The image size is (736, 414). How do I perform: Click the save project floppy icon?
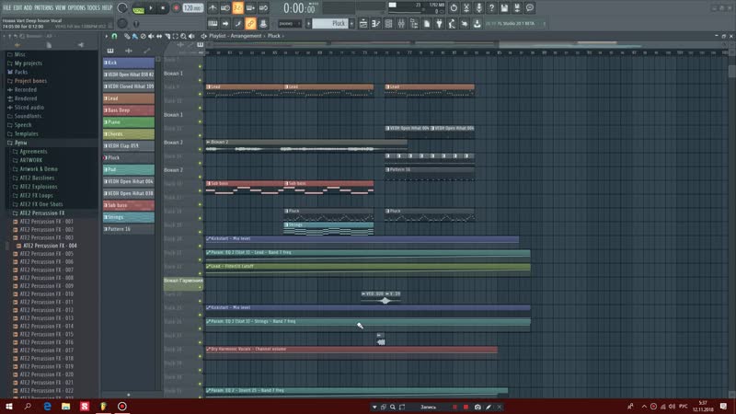pyautogui.click(x=504, y=8)
